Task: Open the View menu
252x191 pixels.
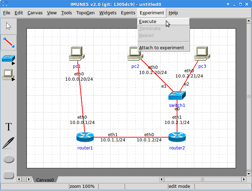Action: (x=52, y=13)
